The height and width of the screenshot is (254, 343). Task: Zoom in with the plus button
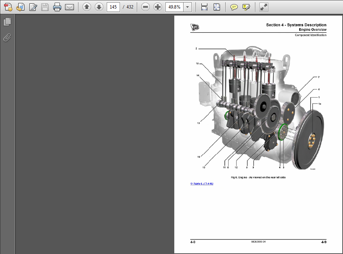coord(158,7)
